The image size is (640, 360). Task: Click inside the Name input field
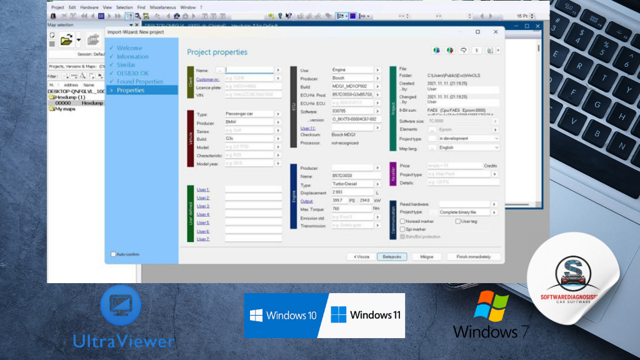click(250, 69)
